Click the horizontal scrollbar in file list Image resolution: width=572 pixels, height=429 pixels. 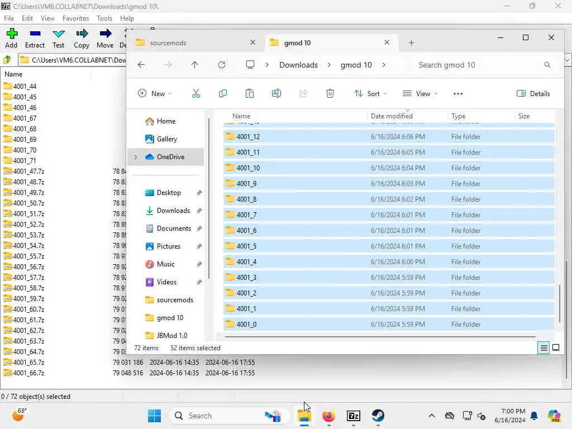[x=380, y=337]
